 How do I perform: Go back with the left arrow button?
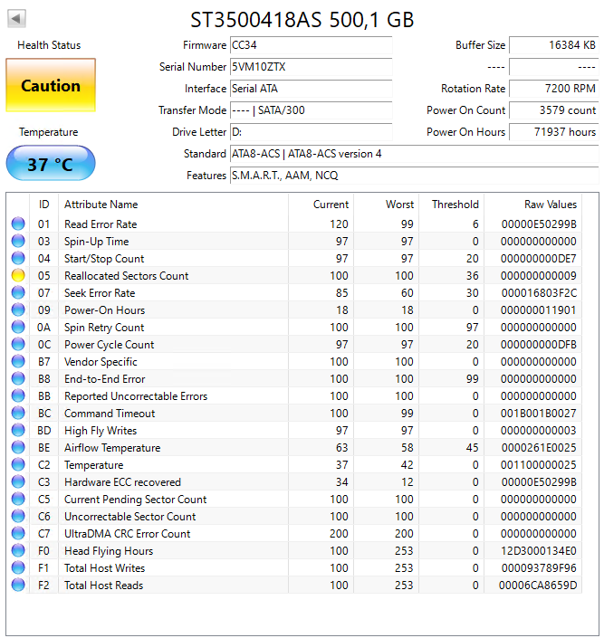(x=16, y=18)
